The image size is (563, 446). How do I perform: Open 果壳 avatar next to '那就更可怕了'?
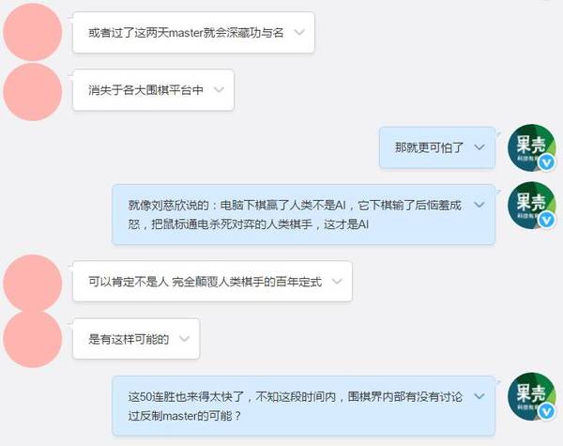pyautogui.click(x=532, y=147)
